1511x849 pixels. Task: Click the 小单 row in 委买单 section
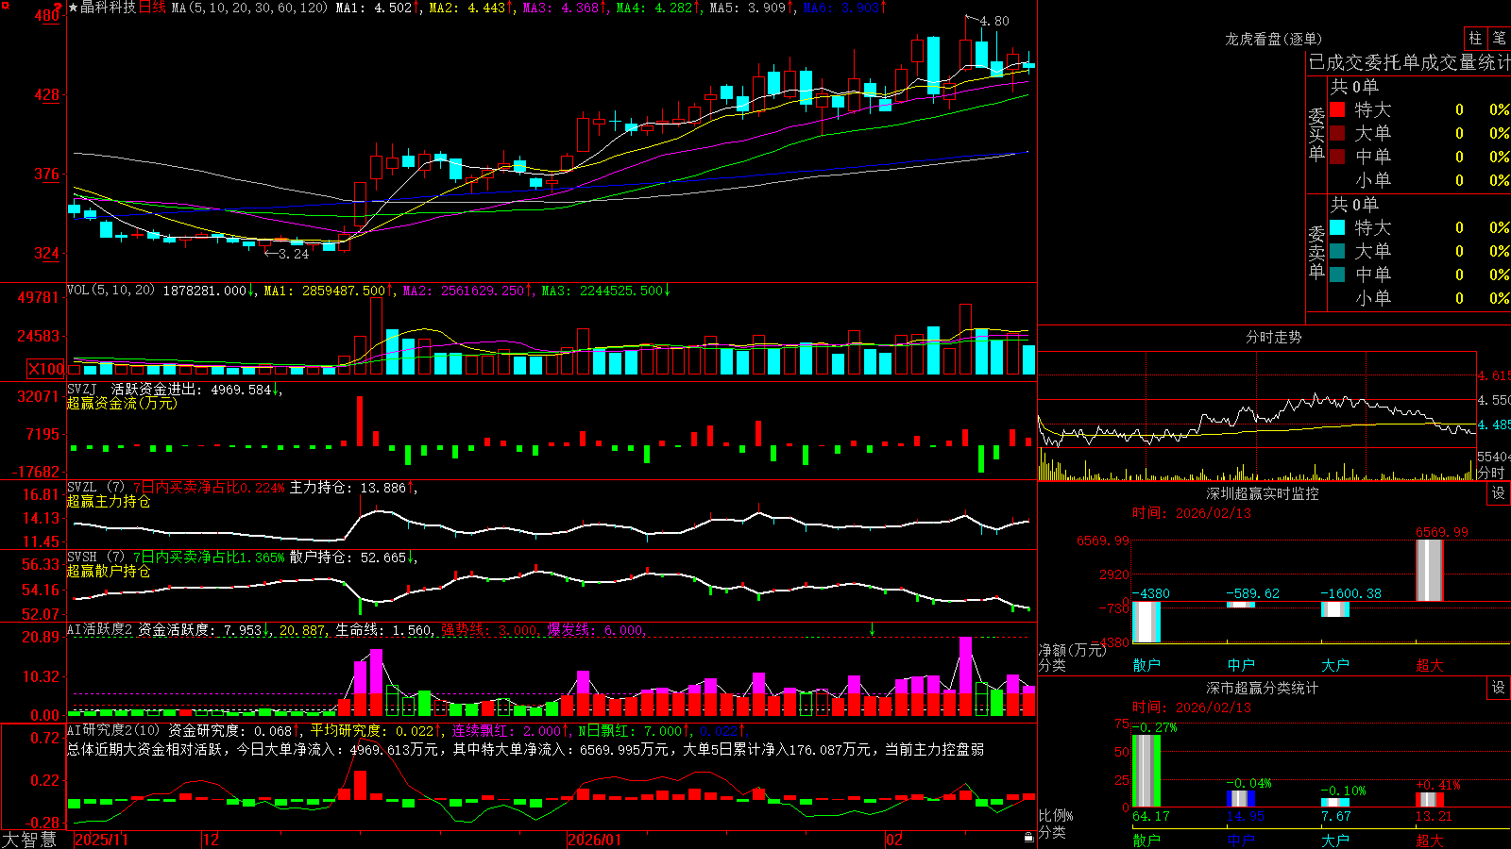click(1420, 180)
